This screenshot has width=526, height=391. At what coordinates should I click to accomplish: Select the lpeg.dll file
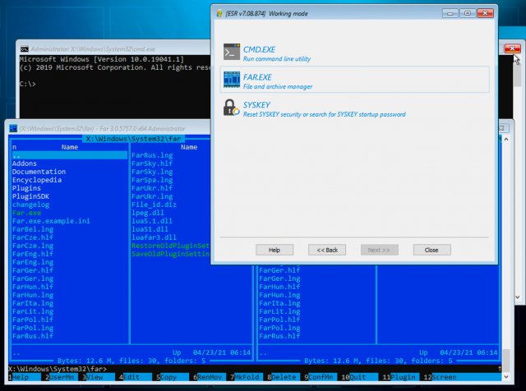tap(148, 213)
